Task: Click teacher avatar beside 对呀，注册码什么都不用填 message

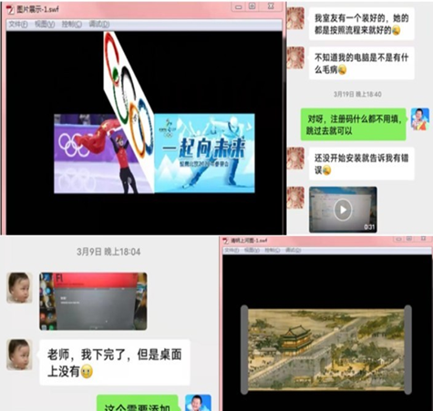Action: click(420, 119)
